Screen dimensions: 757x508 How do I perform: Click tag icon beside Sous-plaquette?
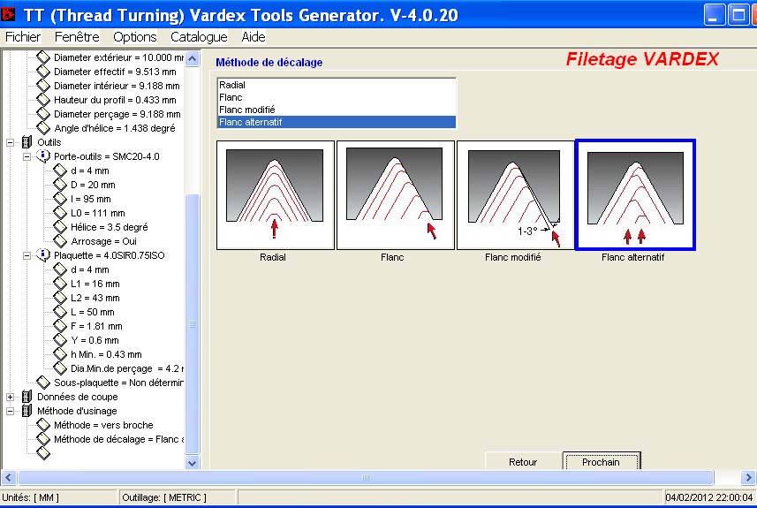pyautogui.click(x=43, y=382)
